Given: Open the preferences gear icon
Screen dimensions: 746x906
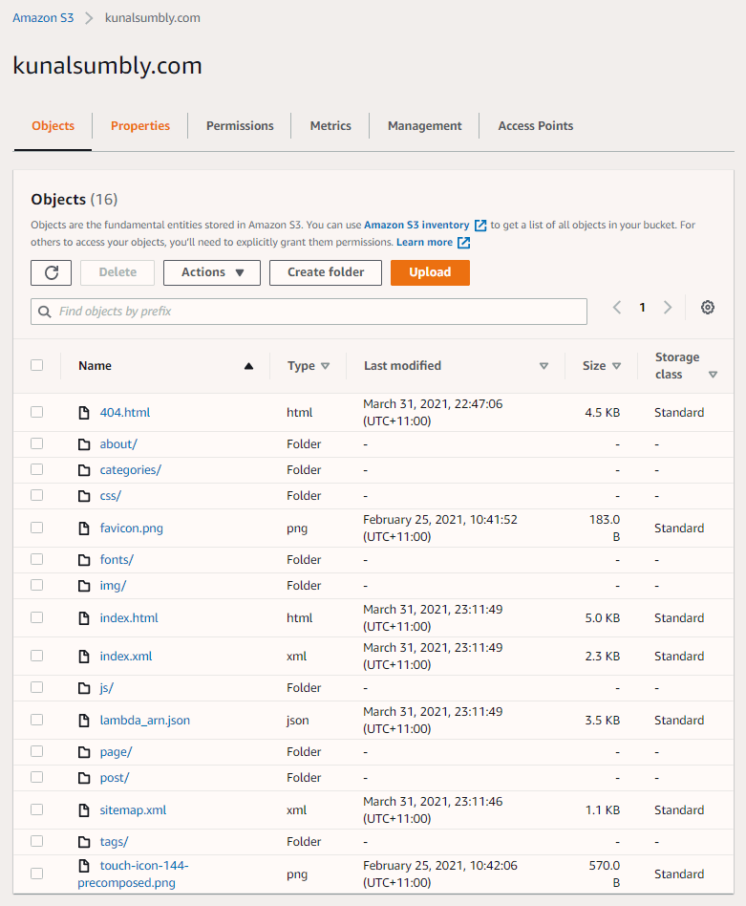Looking at the screenshot, I should (x=707, y=307).
